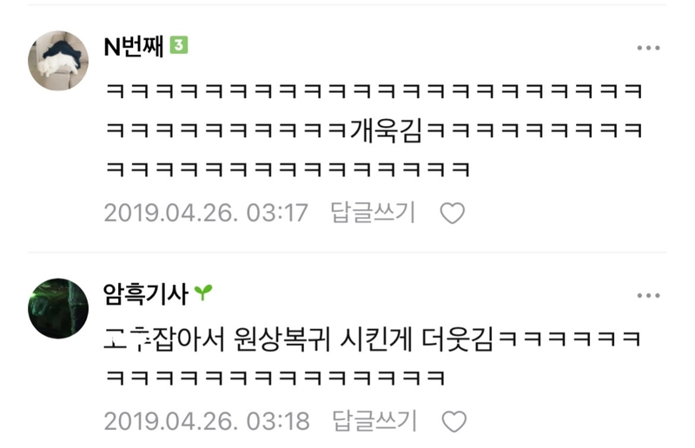
Task: Click the green level 3 badge beside N번째
Action: tap(179, 45)
